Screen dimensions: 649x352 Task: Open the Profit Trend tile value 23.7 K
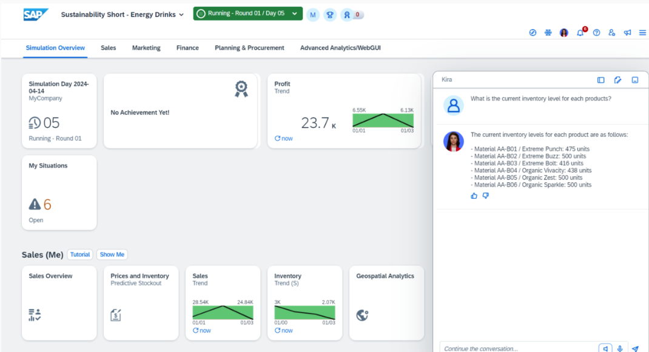[318, 123]
